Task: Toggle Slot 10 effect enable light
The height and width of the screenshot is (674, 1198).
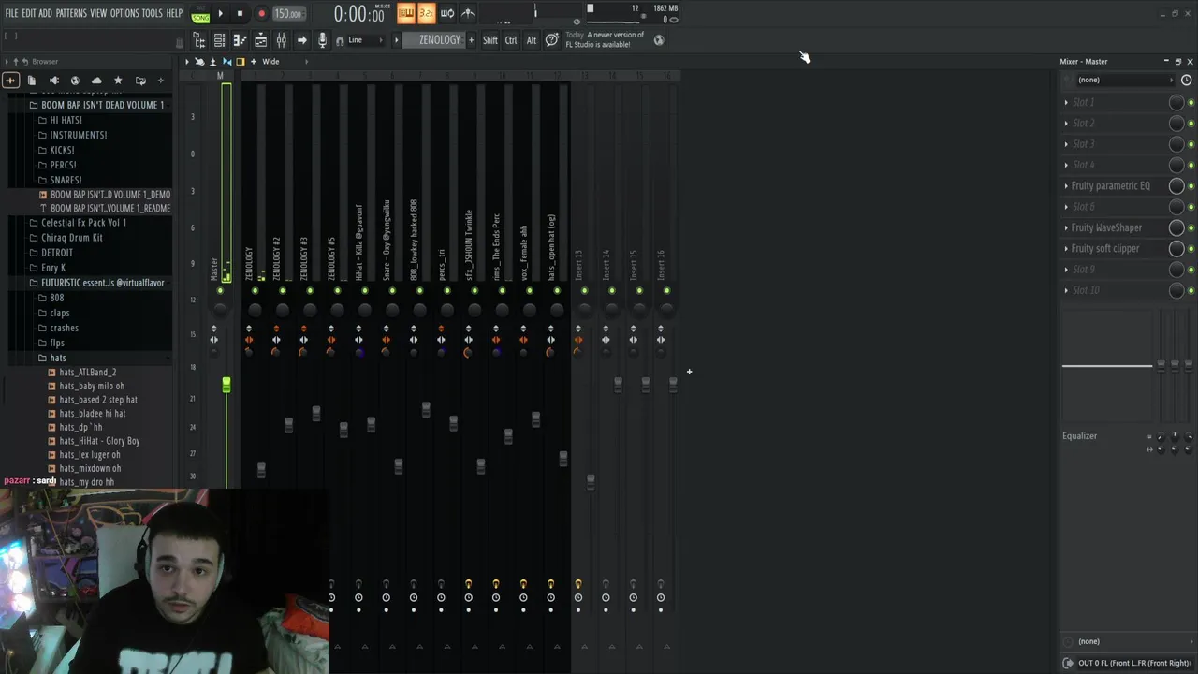Action: tap(1191, 290)
